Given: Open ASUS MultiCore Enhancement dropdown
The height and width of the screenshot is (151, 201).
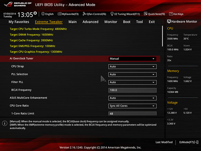Looking at the screenshot, I should 132,98.
